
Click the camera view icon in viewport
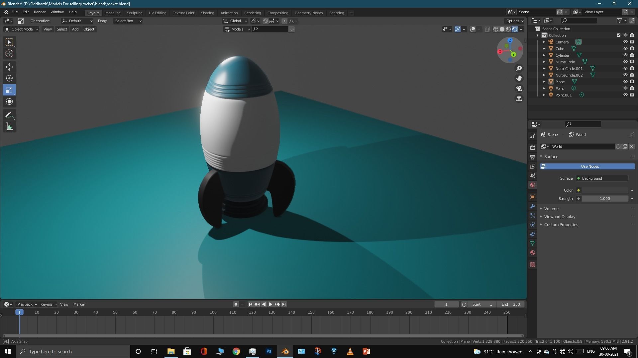519,89
